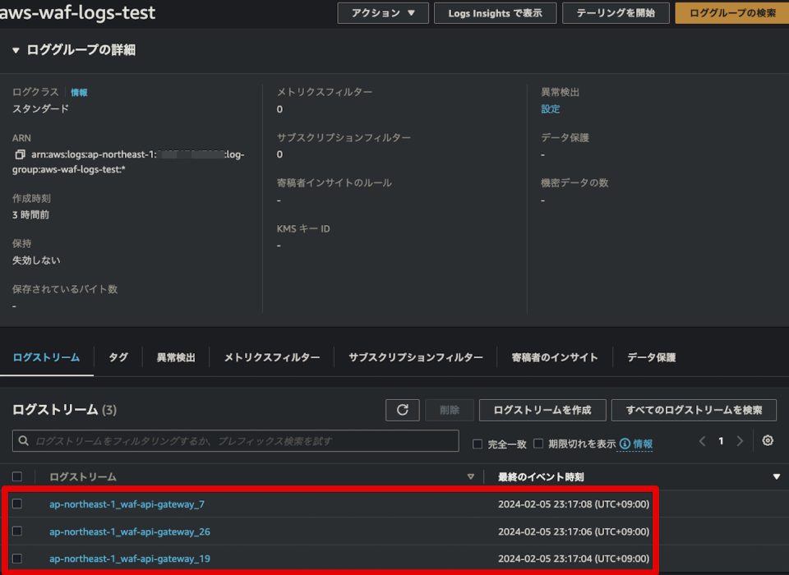Viewport: 789px width, 575px height.
Task: Click page number 1 in pagination
Action: [x=721, y=441]
